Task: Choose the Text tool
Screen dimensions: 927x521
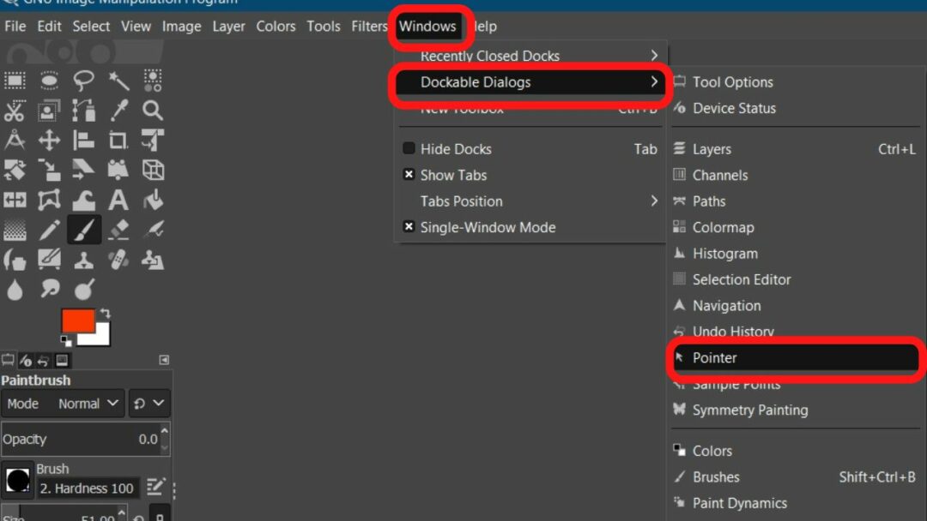Action: (118, 200)
